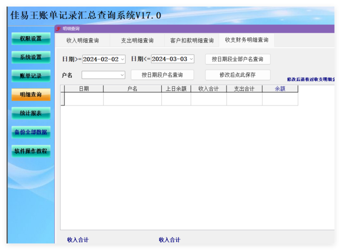This screenshot has width=341, height=250.
Task: Click 备份全部数据 button
Action: [31, 132]
